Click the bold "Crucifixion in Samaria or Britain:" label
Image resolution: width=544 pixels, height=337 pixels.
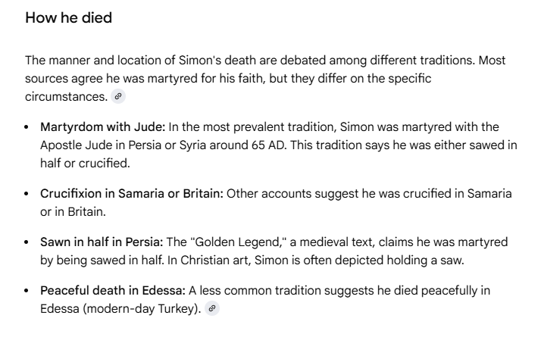[132, 194]
